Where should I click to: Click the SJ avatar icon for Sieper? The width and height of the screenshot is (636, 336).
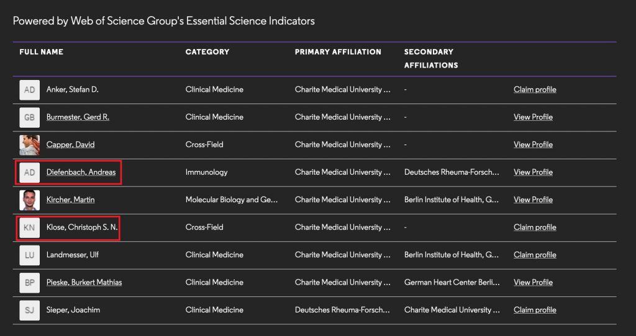tap(30, 310)
